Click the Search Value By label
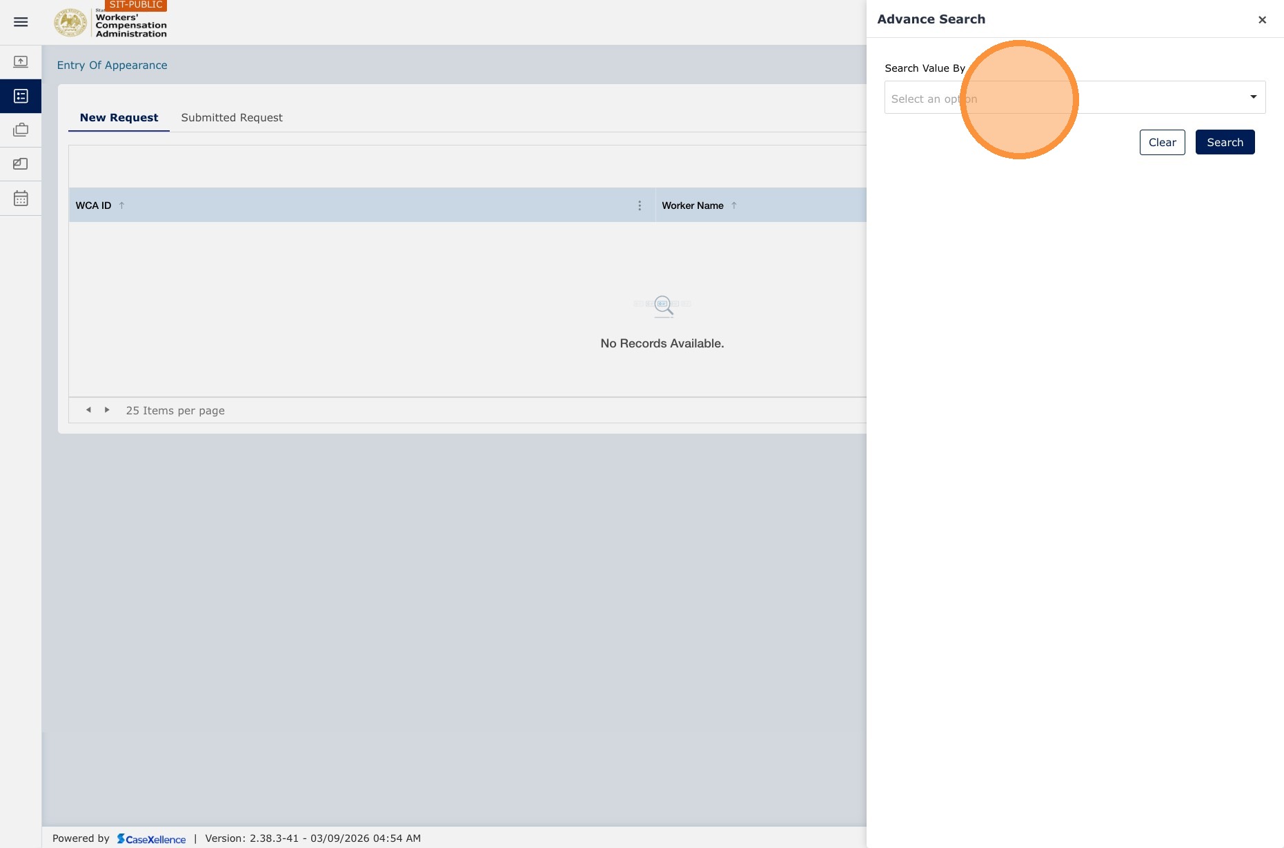This screenshot has width=1284, height=848. pyautogui.click(x=925, y=68)
